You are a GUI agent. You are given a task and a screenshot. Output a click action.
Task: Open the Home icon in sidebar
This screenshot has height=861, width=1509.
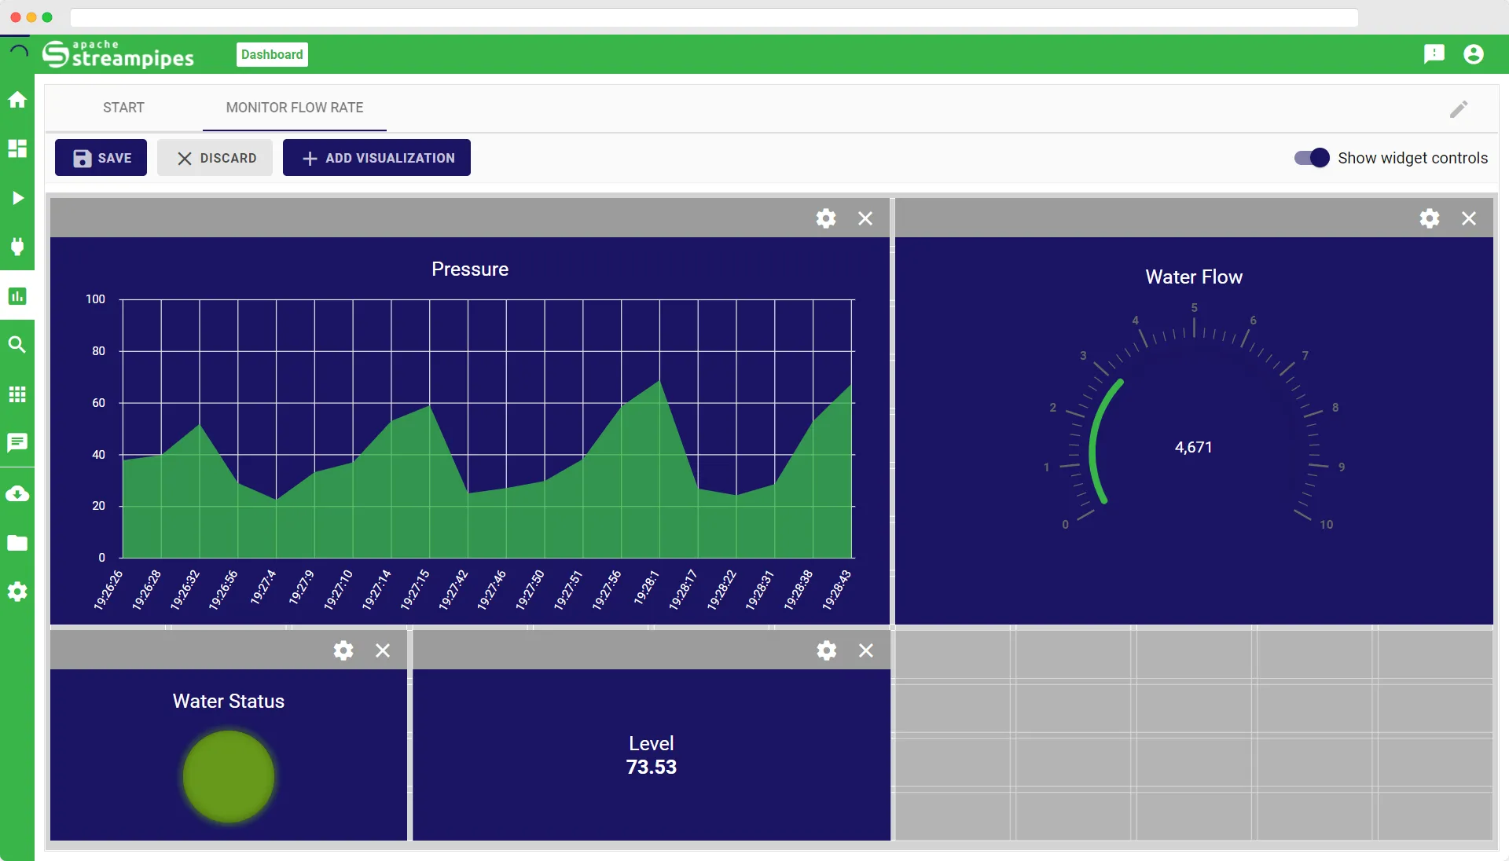pos(17,100)
